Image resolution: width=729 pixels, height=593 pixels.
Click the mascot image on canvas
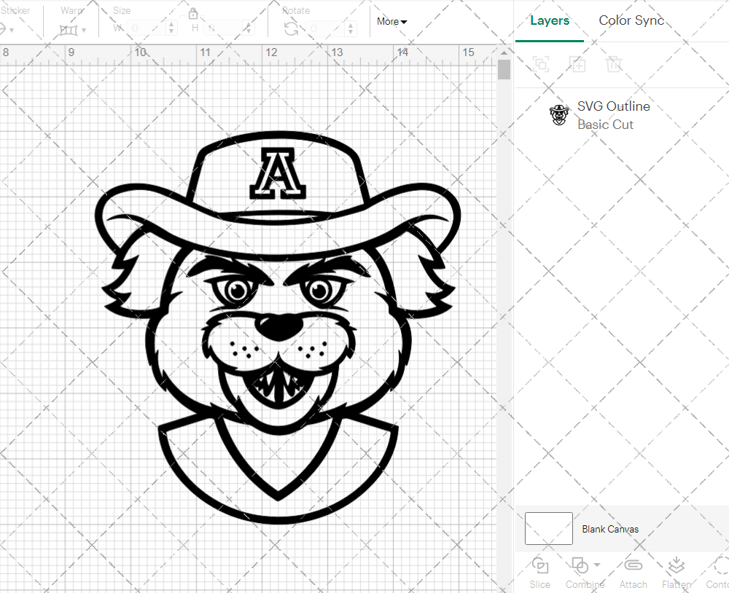click(278, 328)
